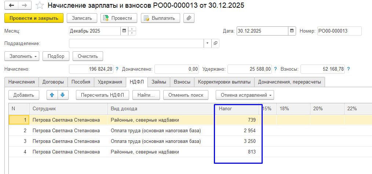Select row 2 Оплата труда entry

(156, 130)
